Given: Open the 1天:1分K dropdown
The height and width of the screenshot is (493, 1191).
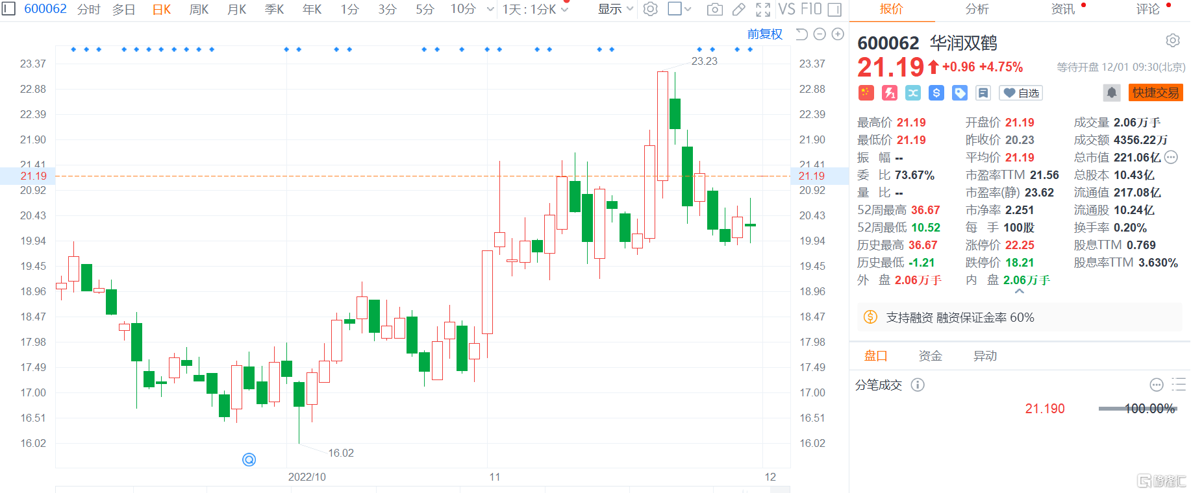Looking at the screenshot, I should click(535, 10).
